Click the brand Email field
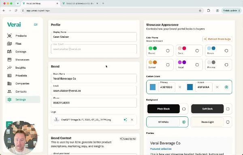 [x=94, y=90]
